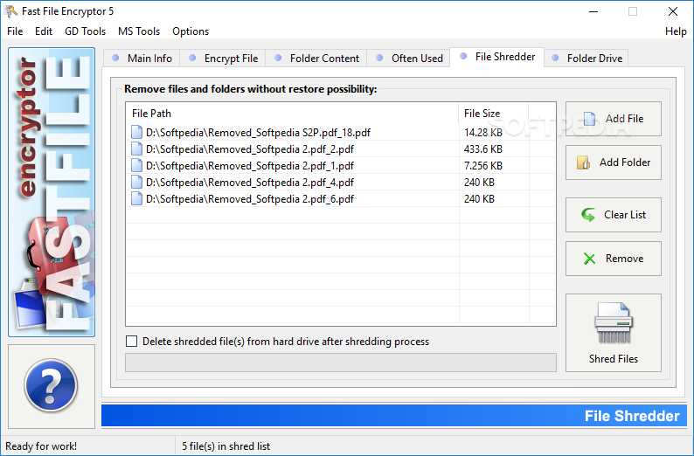694x456 pixels.
Task: Click the file icon for Removed_Softpedia 2.pdf_4.pdf
Action: pos(136,183)
